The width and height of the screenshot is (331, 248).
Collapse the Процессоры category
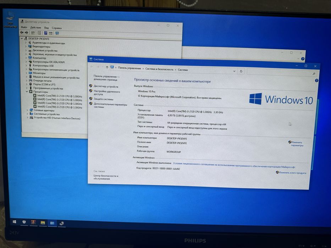(x=27, y=91)
